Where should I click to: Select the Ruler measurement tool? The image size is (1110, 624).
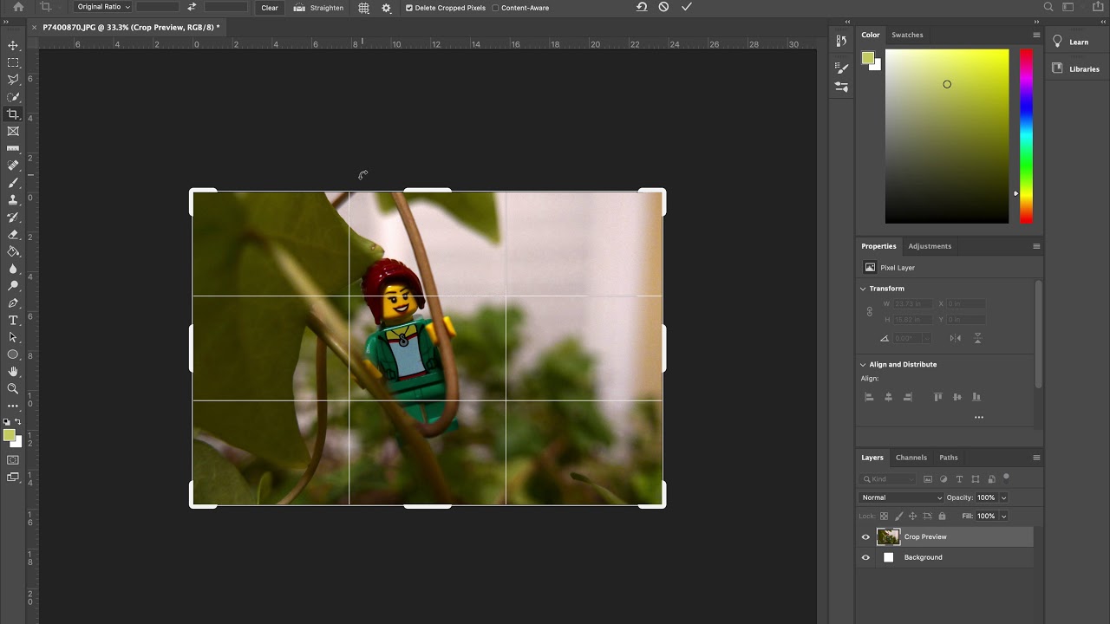point(13,149)
